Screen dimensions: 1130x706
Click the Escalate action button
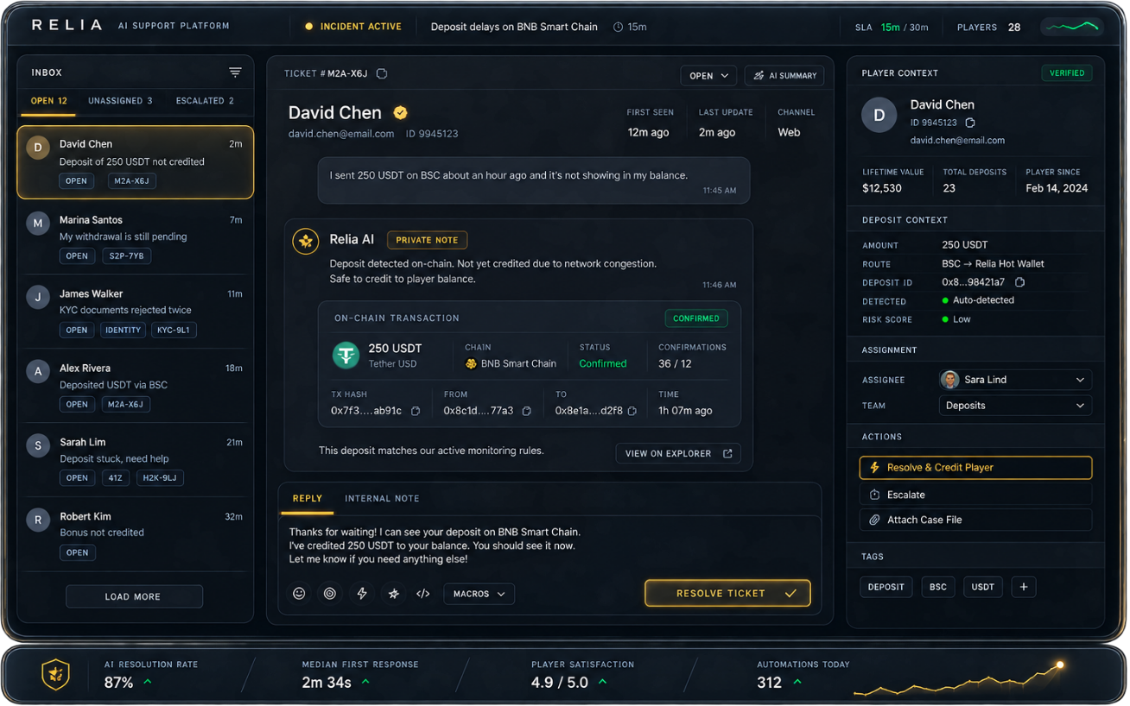tap(975, 495)
